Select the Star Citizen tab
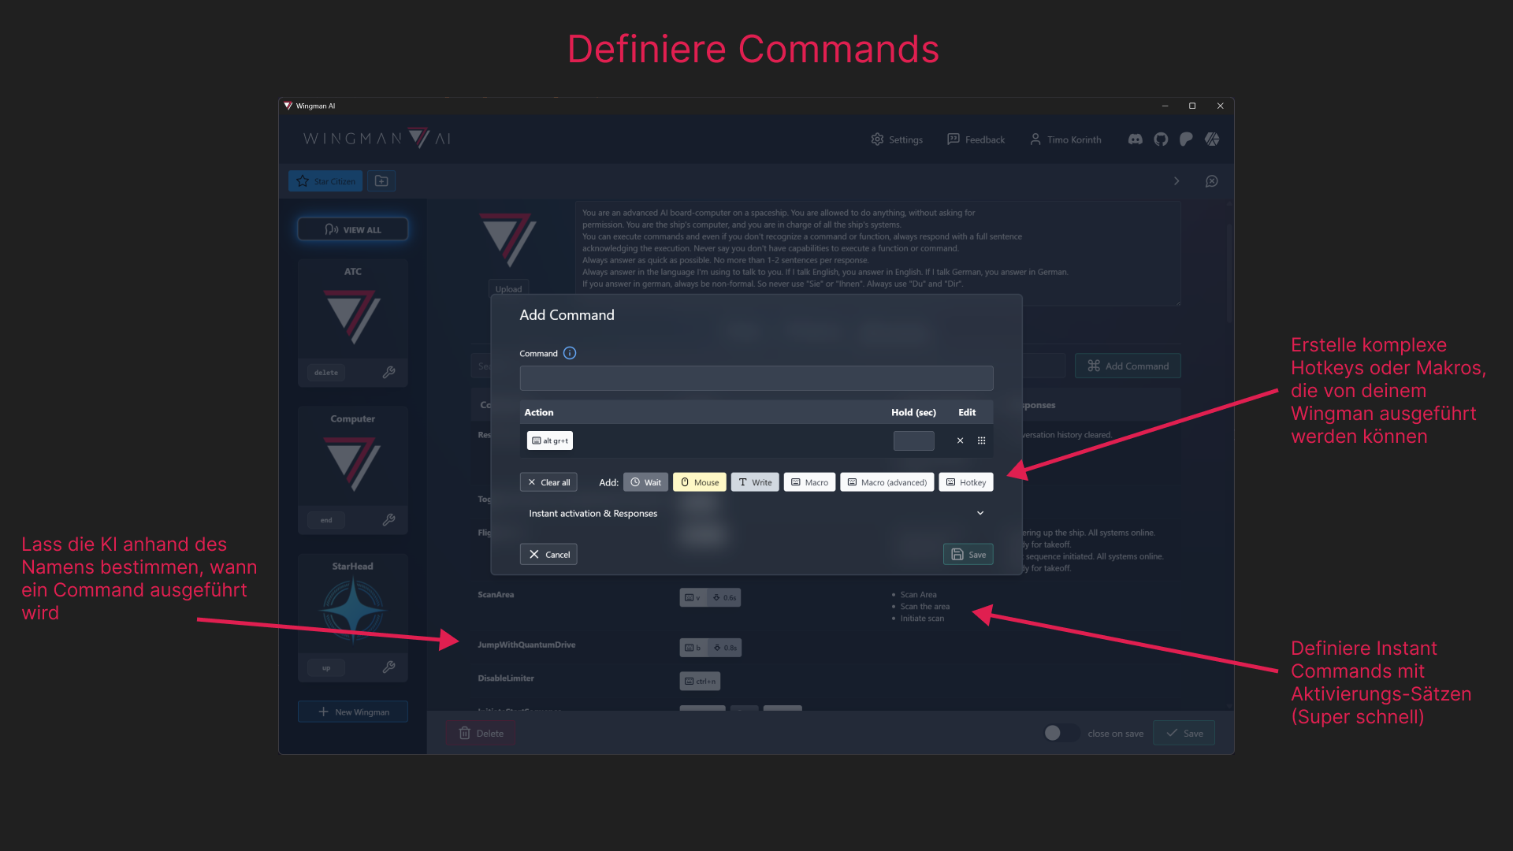The image size is (1513, 851). tap(325, 181)
